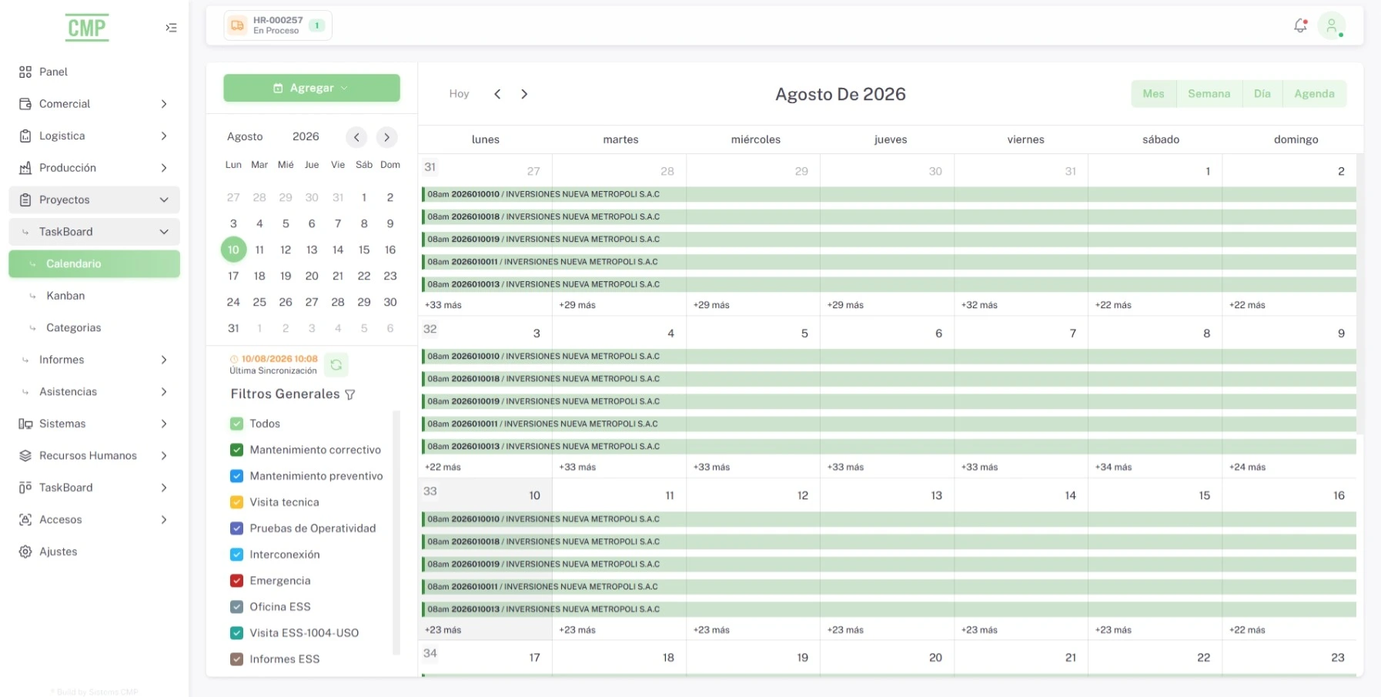Collapse the sidebar menu toggle icon
Screen dimensions: 1381x697
[x=171, y=28]
